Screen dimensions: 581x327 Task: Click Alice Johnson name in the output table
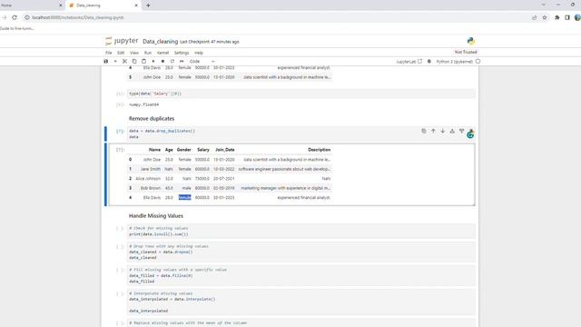(x=148, y=179)
